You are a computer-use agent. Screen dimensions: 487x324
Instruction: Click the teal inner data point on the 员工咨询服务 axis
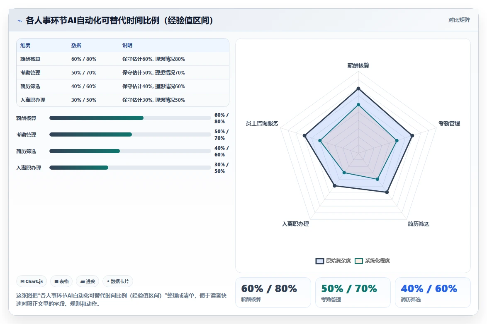tap(320, 141)
